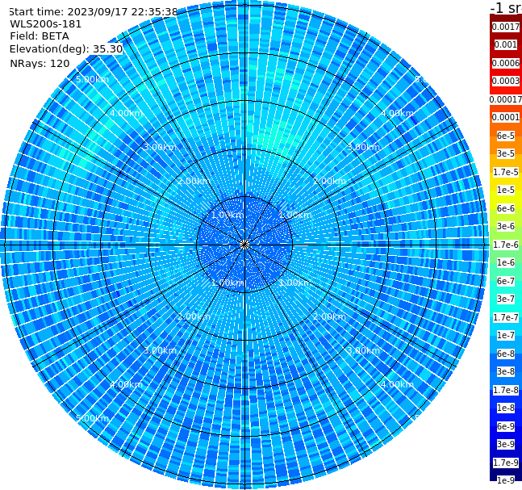Select the 6e-6 color bar label
This screenshot has height=490, width=522.
(x=506, y=208)
